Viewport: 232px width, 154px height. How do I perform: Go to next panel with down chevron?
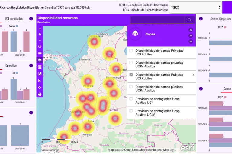point(191,42)
